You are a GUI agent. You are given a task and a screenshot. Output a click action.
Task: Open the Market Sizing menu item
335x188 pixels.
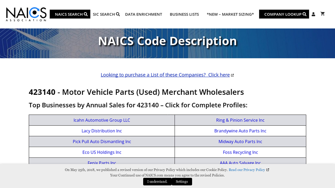[230, 14]
